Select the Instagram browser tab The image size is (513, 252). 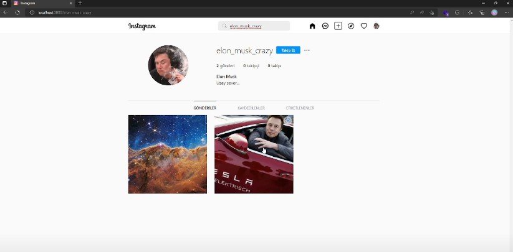pos(42,3)
